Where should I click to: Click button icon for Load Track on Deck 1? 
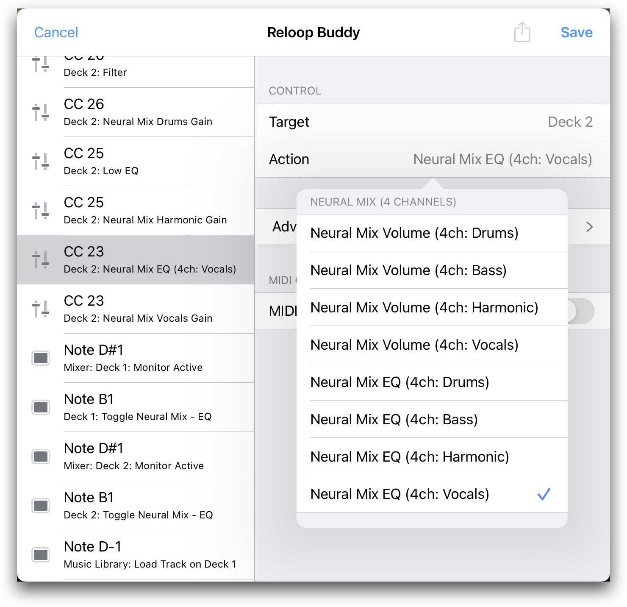pyautogui.click(x=41, y=555)
